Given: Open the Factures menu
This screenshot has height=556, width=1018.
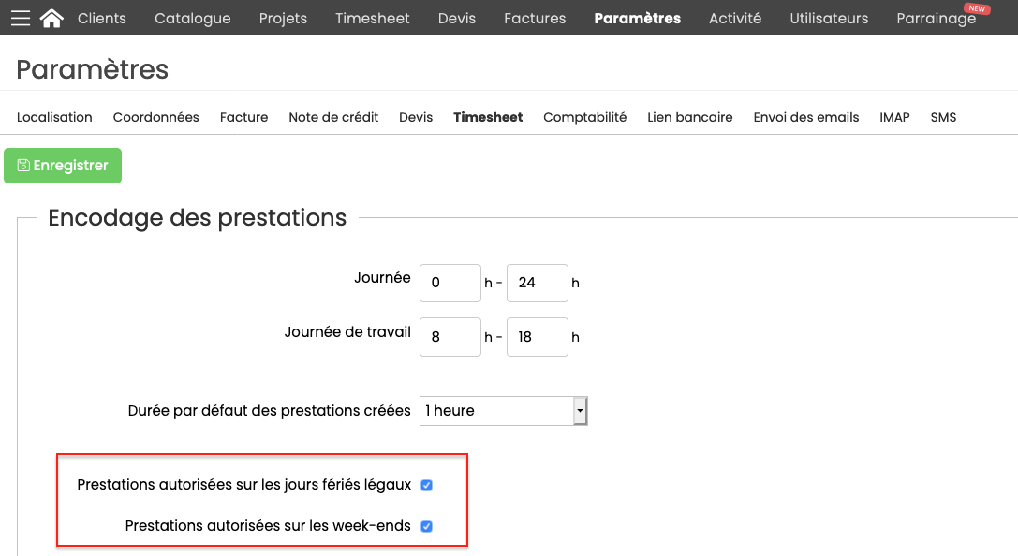Looking at the screenshot, I should click(x=535, y=18).
